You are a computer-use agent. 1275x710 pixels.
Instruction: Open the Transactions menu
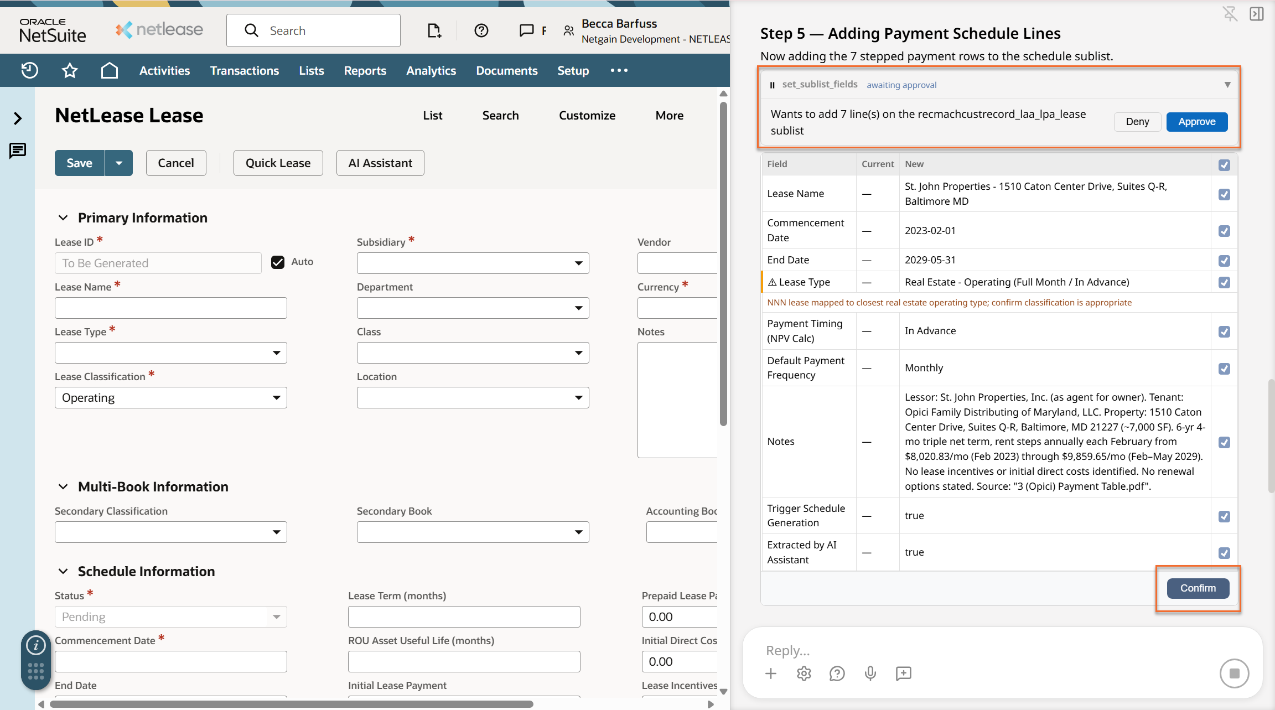pyautogui.click(x=245, y=70)
